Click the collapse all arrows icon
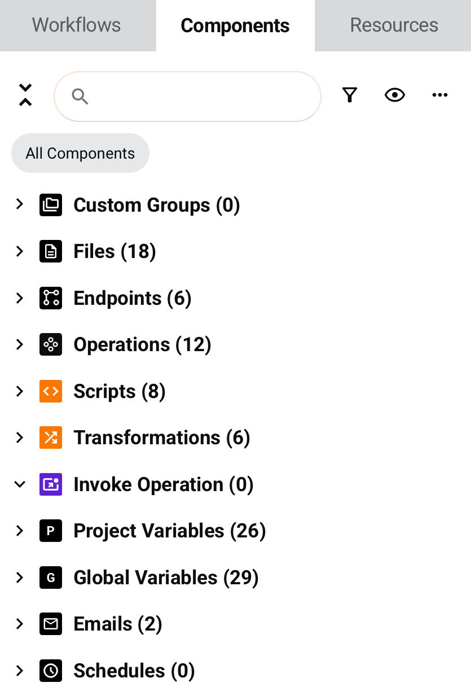The height and width of the screenshot is (700, 471). point(25,95)
